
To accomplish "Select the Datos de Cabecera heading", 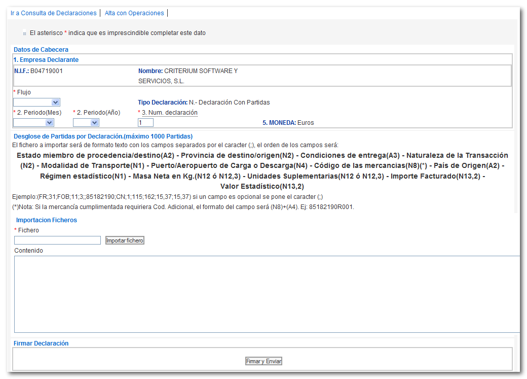I will (x=41, y=50).
